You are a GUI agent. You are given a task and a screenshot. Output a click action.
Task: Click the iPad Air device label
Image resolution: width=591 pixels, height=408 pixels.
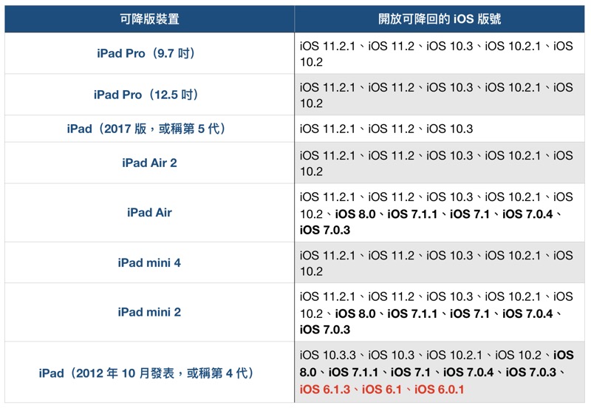point(148,212)
